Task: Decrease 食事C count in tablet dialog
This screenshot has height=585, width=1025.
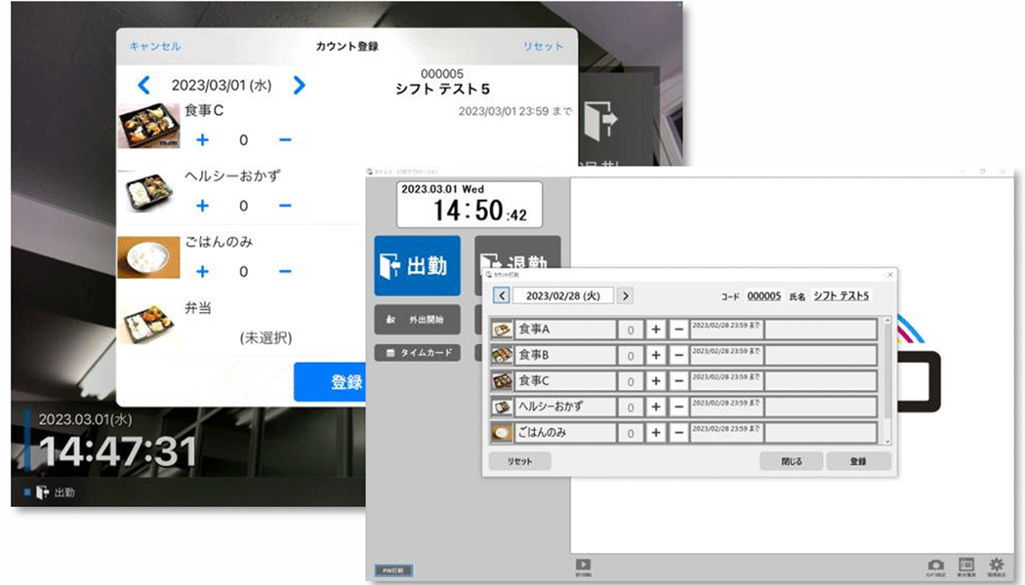Action: [285, 139]
